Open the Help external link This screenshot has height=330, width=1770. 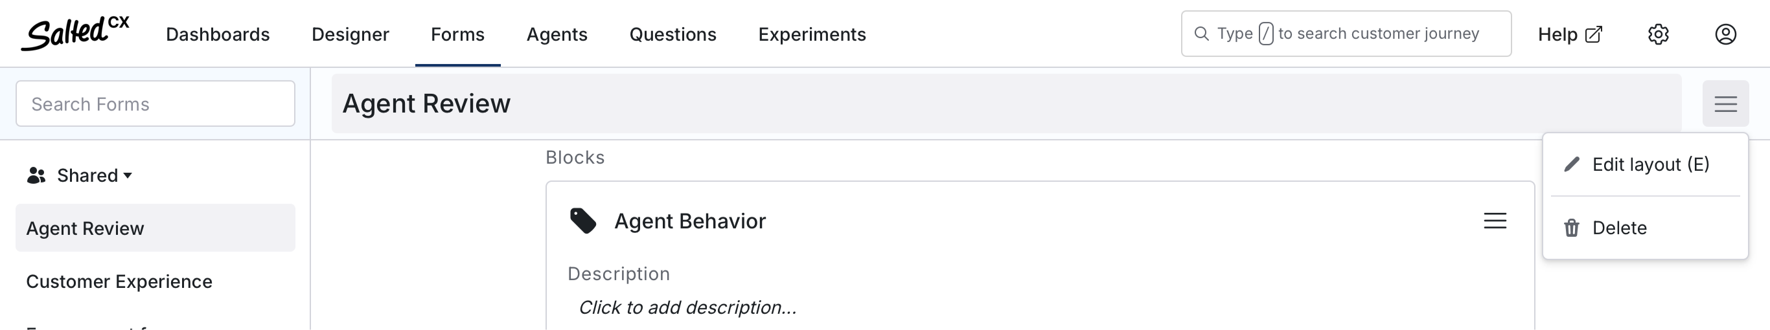click(1570, 34)
